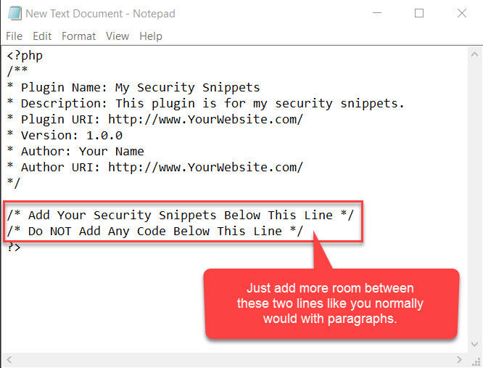
Task: Click the vertical scrollbar down arrow
Action: [475, 344]
